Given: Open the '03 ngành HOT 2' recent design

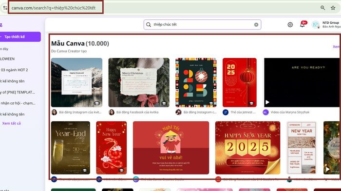Looking at the screenshot, I should click(x=14, y=70).
